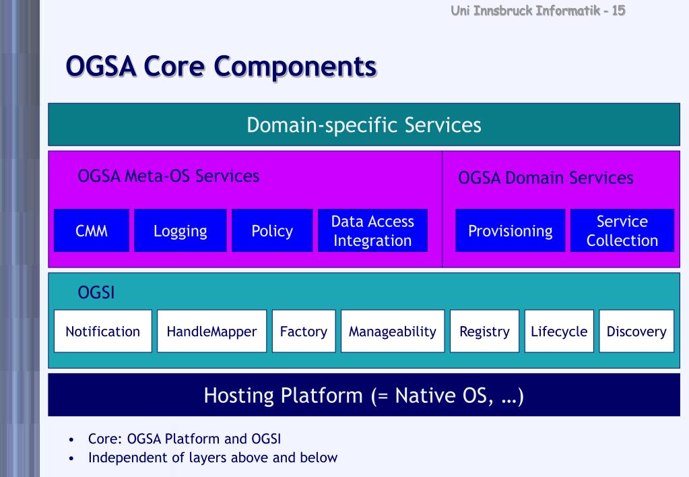Screen dimensions: 689x477
Task: Click the Lifecycle box
Action: 559,331
